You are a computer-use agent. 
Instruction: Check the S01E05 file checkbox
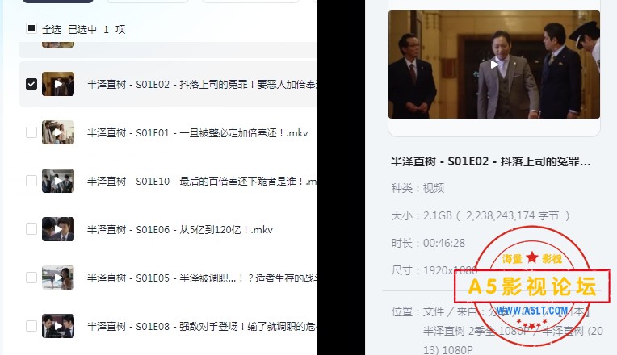pyautogui.click(x=31, y=278)
